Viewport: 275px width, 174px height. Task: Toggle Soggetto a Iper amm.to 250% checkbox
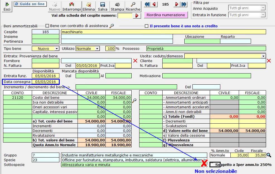213,165
